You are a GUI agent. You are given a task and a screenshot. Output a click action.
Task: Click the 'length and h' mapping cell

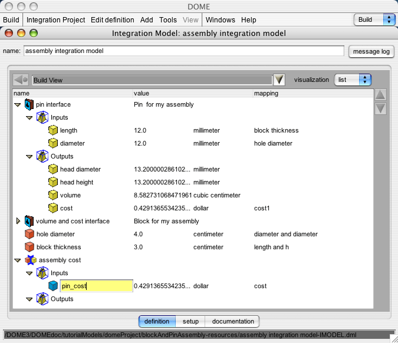pyautogui.click(x=271, y=247)
